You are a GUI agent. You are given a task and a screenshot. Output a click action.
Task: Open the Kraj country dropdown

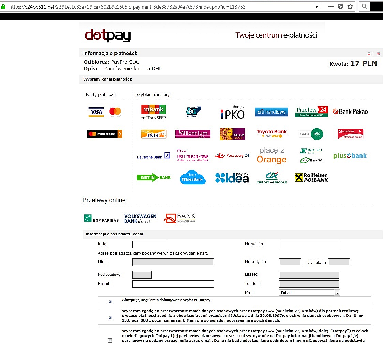click(x=337, y=293)
